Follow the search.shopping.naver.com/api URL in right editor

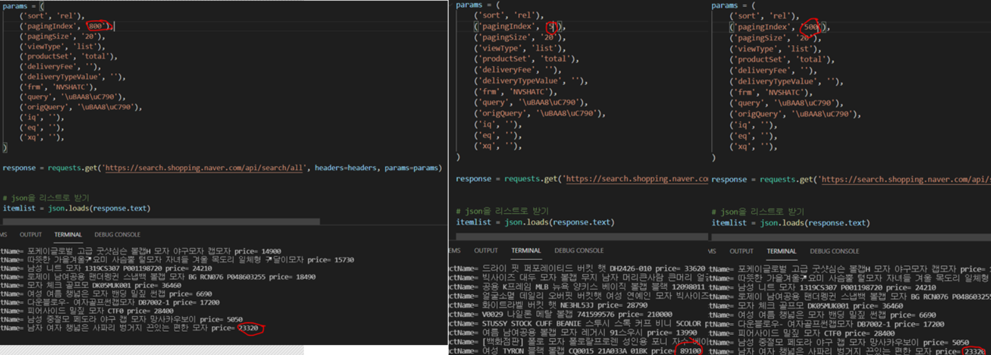click(x=905, y=179)
